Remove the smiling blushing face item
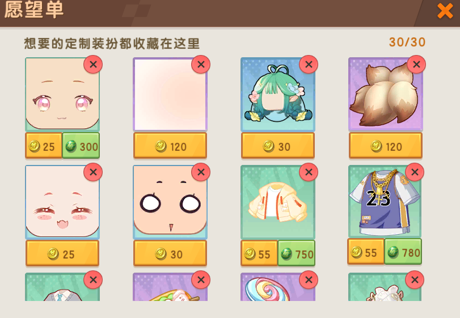 click(93, 172)
